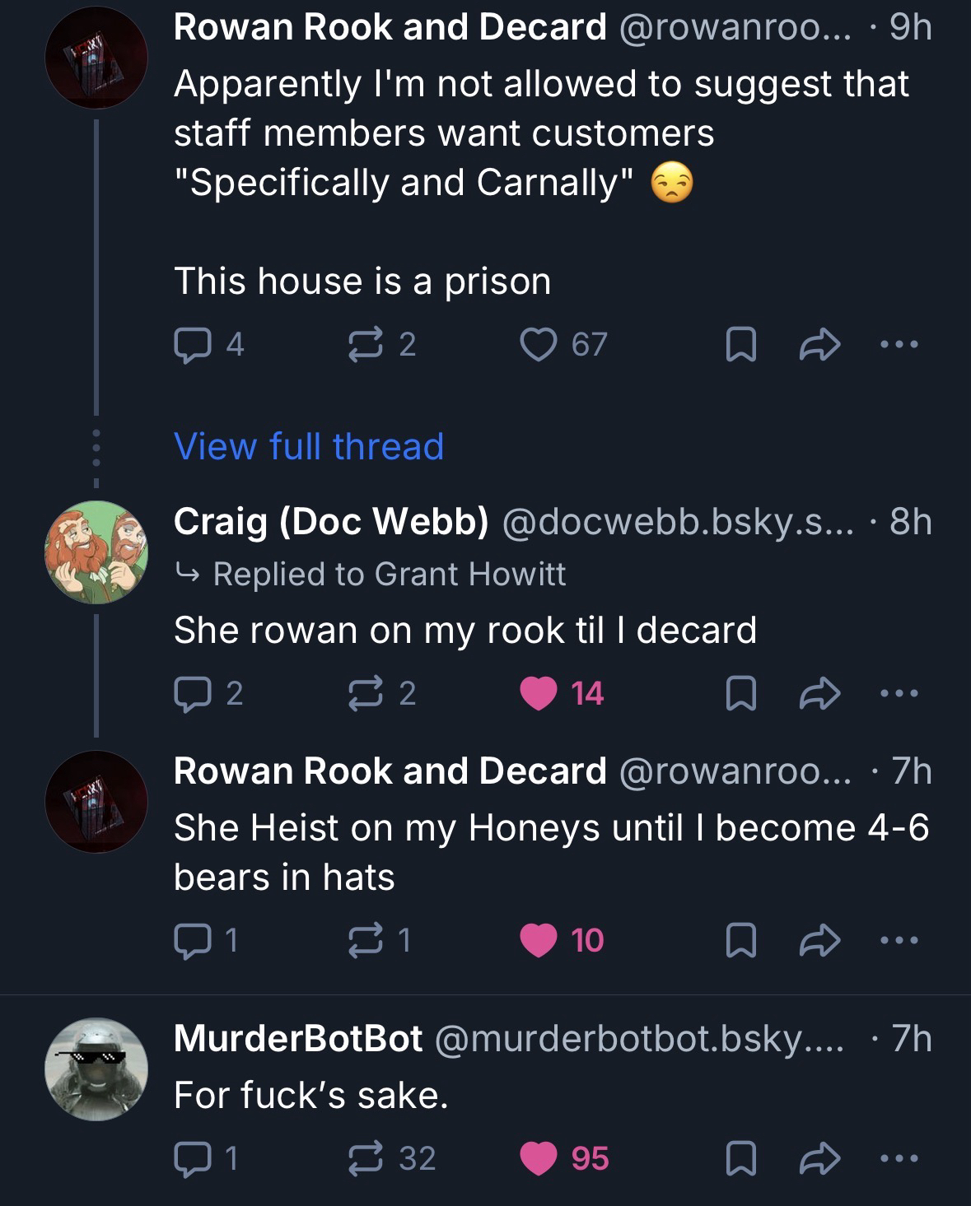Open the 'View full thread' link
Image resolution: width=971 pixels, height=1206 pixels.
click(x=309, y=446)
